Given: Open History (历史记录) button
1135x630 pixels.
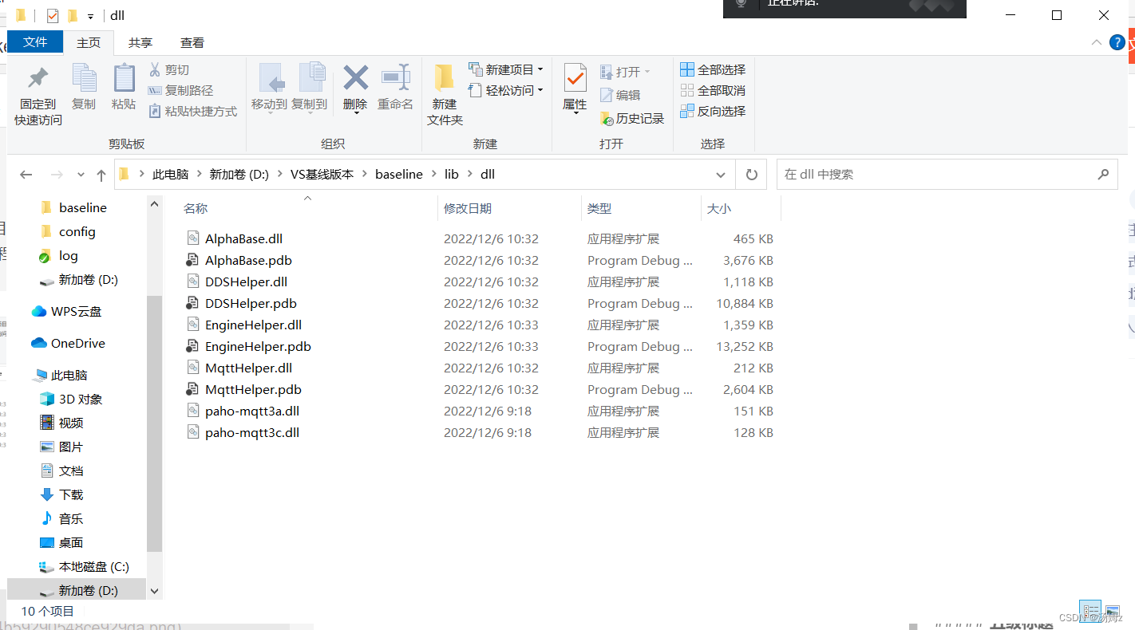Looking at the screenshot, I should click(632, 118).
